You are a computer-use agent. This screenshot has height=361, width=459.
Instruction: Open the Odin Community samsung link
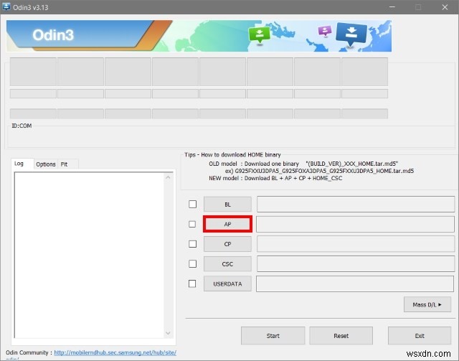click(x=115, y=352)
